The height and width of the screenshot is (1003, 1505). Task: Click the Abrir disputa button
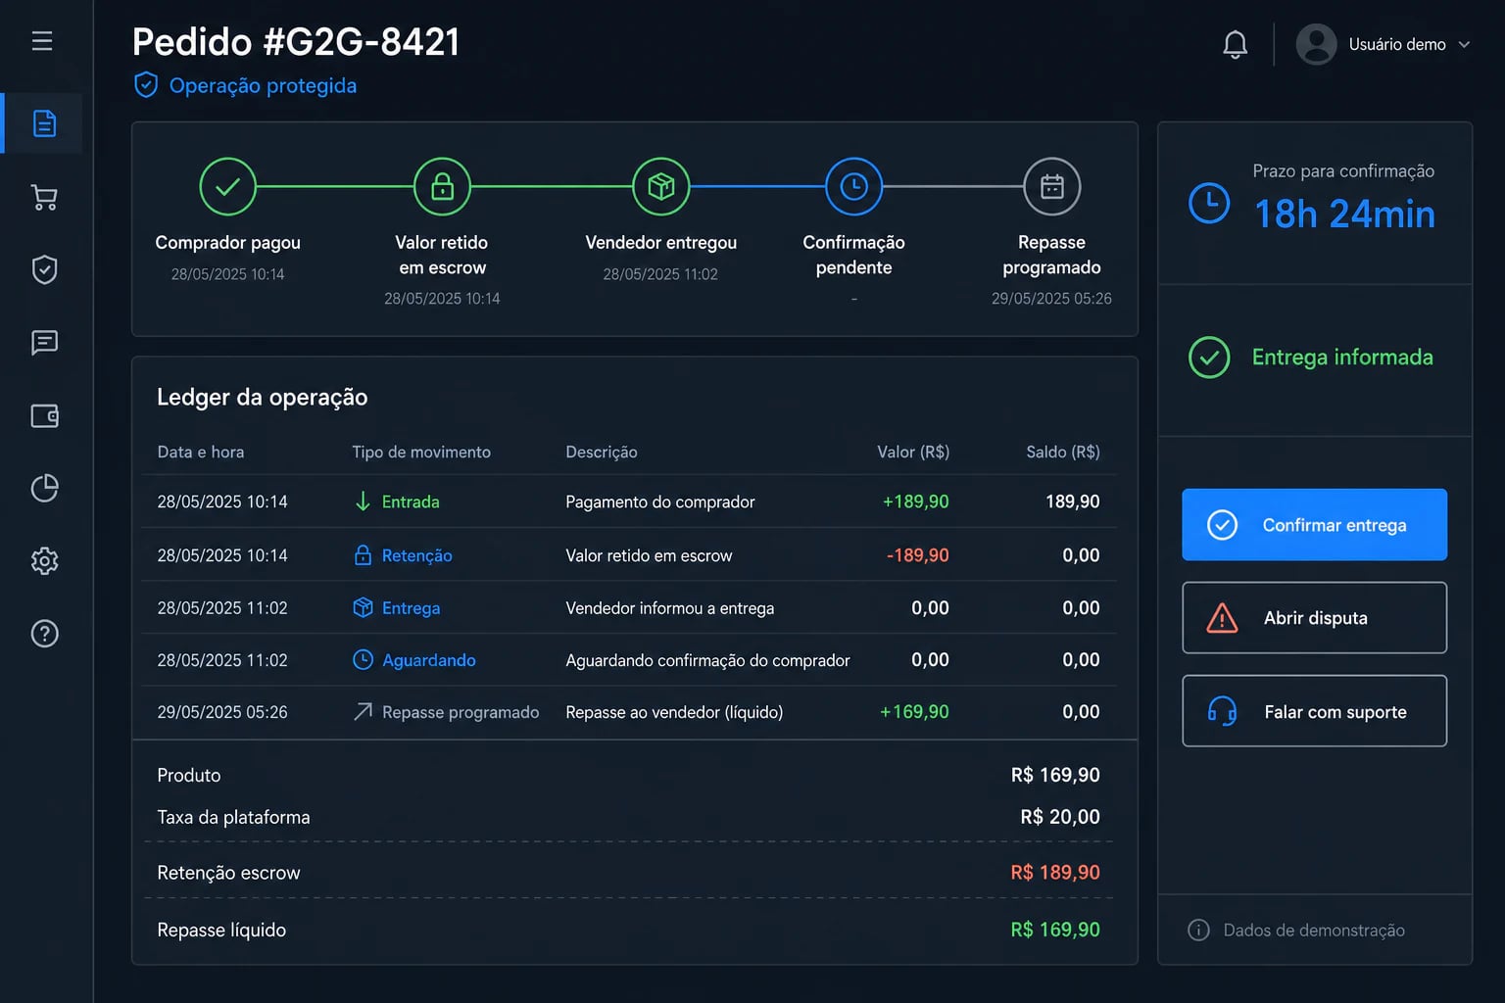pos(1314,618)
